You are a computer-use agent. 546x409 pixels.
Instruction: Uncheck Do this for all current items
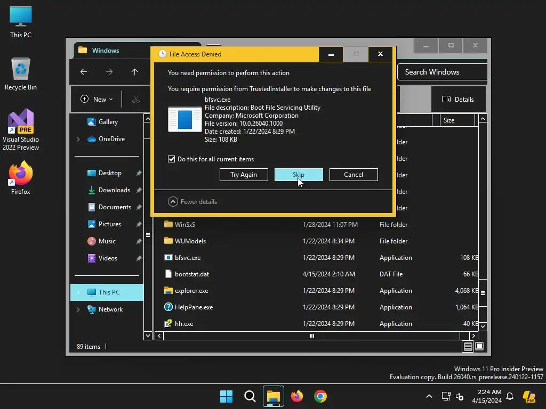(x=171, y=159)
